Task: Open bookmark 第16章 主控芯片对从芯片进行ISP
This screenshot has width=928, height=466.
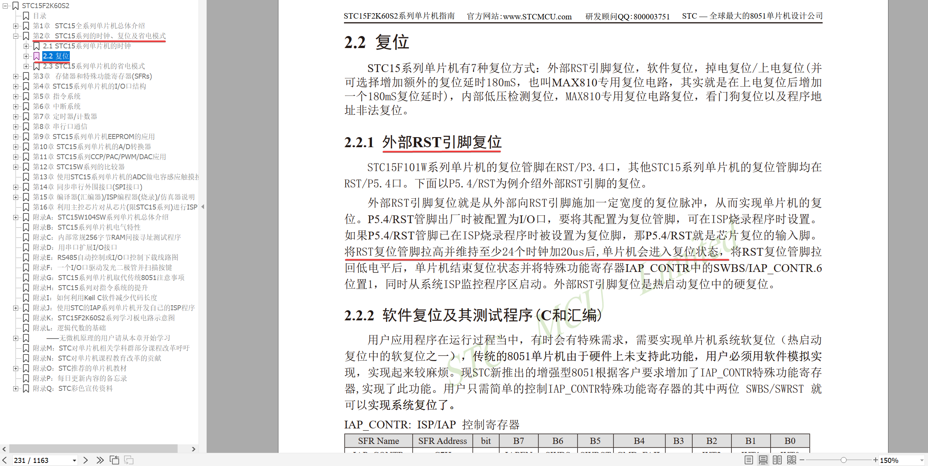Action: point(115,207)
